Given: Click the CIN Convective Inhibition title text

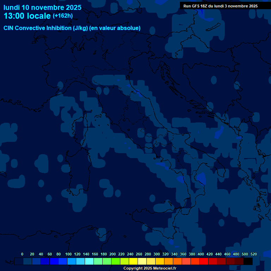Looking at the screenshot, I should 72,28.
